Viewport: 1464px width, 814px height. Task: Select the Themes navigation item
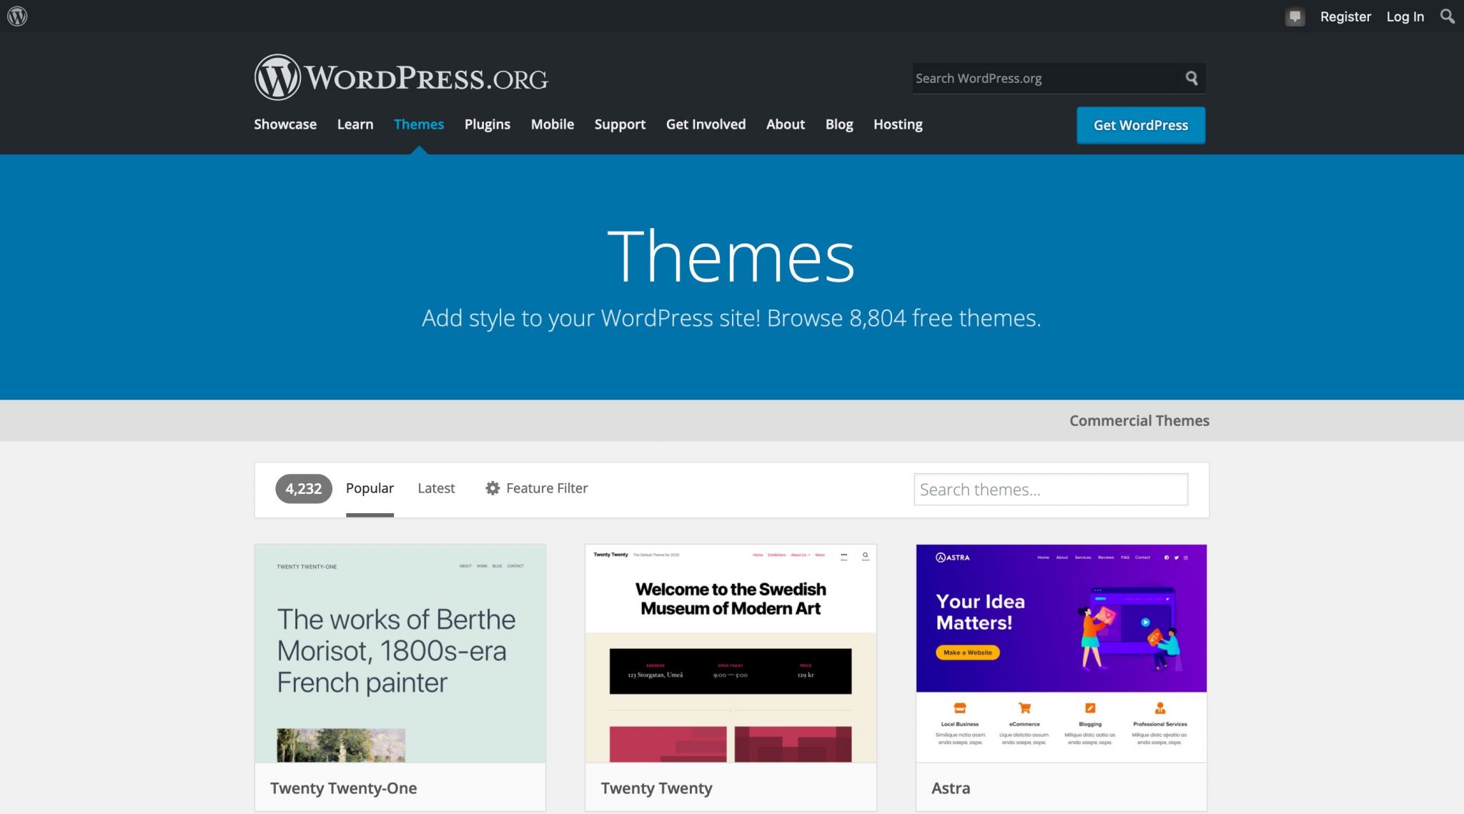(x=419, y=124)
